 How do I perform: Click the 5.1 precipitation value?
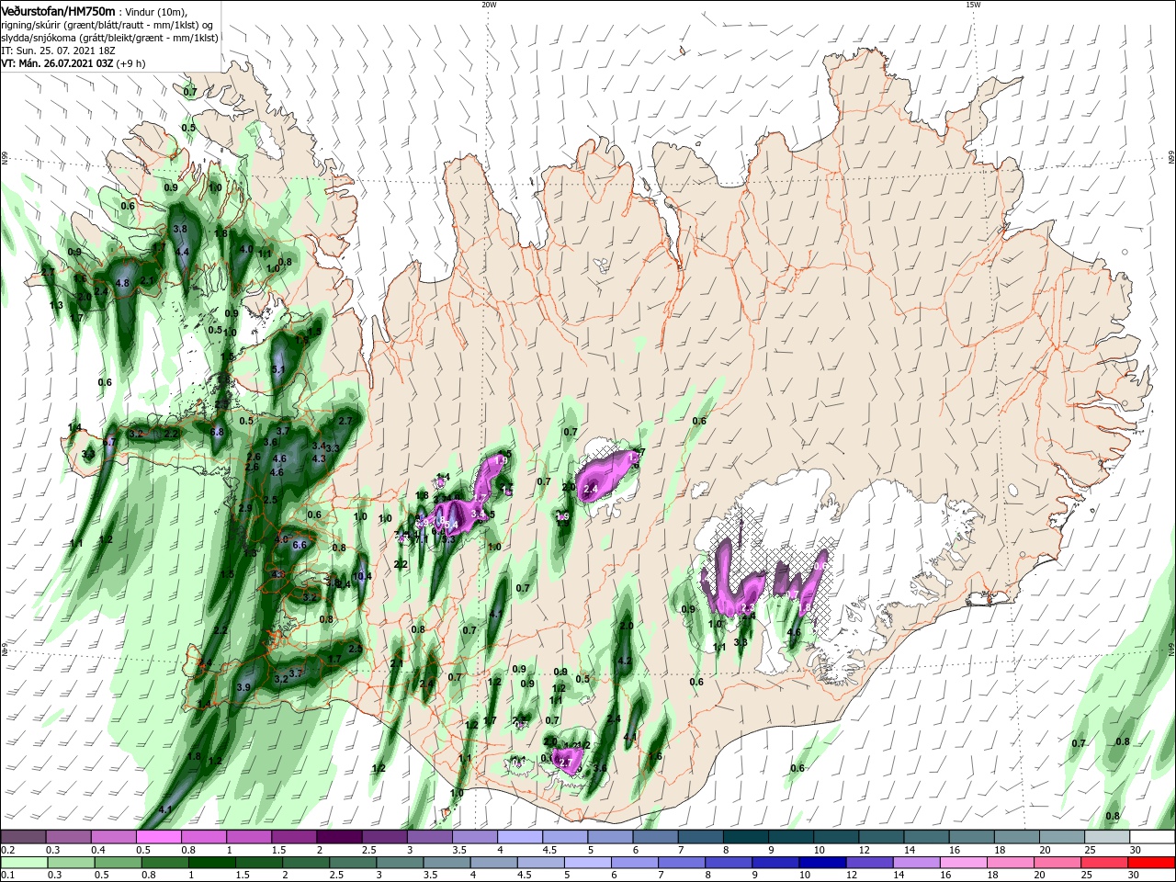[x=279, y=369]
